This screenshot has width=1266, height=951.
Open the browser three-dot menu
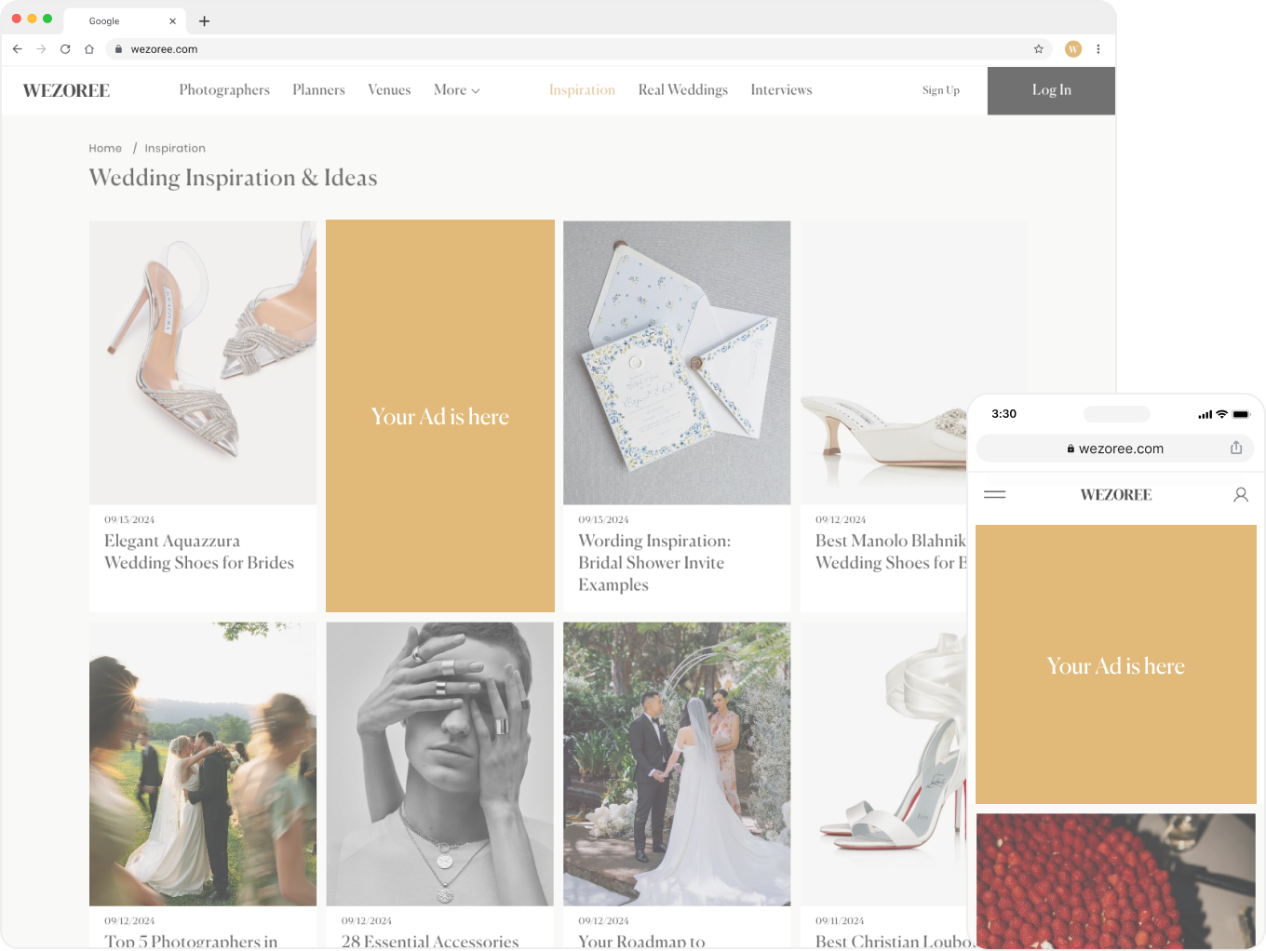point(1098,49)
